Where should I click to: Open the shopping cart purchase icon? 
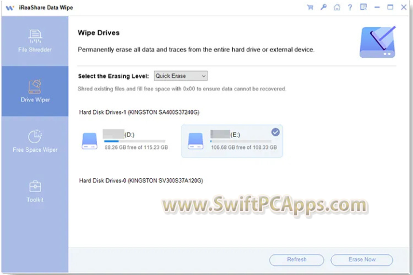310,7
